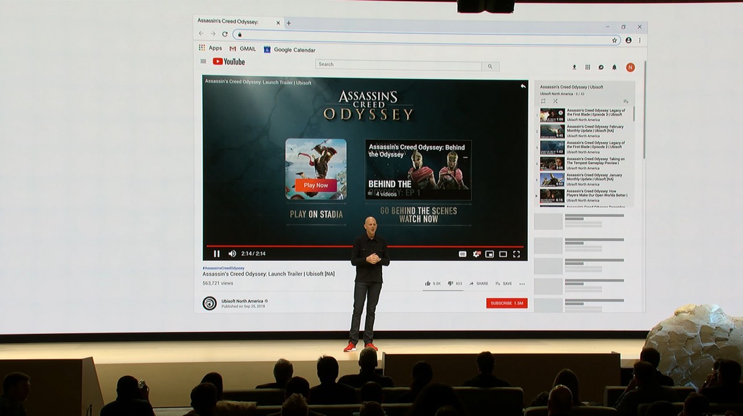Enter fullscreen on the video player
This screenshot has height=416, width=743.
[x=516, y=254]
